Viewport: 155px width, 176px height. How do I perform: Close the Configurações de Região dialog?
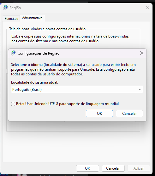click(142, 53)
